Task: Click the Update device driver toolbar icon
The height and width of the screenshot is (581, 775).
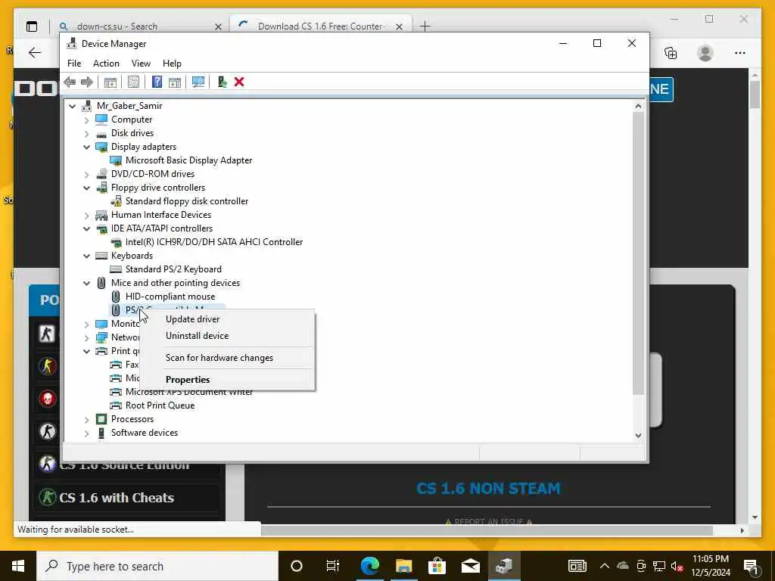Action: pos(222,82)
